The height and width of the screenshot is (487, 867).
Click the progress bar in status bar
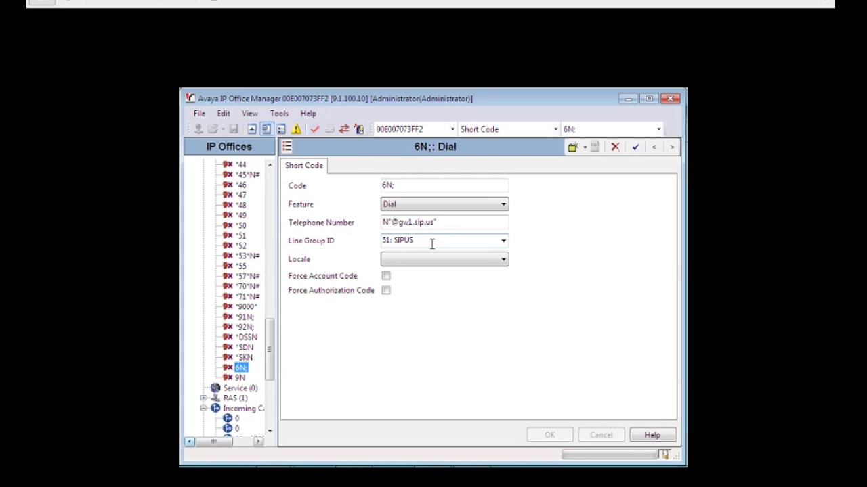610,455
